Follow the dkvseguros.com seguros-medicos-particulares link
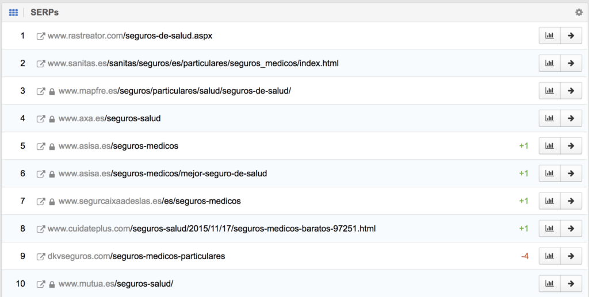 tap(136, 256)
